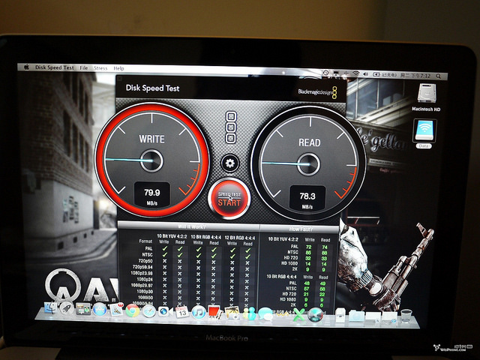Open the Trash in the dock
480x360 pixels.
tap(406, 316)
